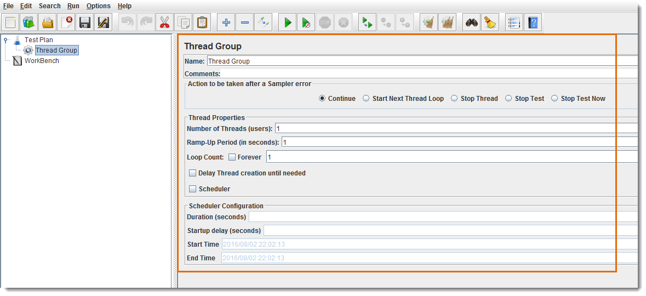
Task: Save the test plan with floppy disk icon
Action: pos(85,23)
